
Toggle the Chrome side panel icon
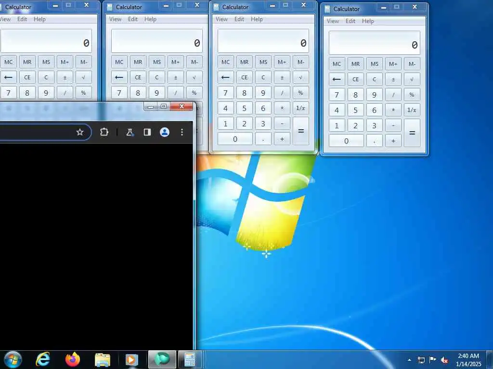pyautogui.click(x=147, y=132)
